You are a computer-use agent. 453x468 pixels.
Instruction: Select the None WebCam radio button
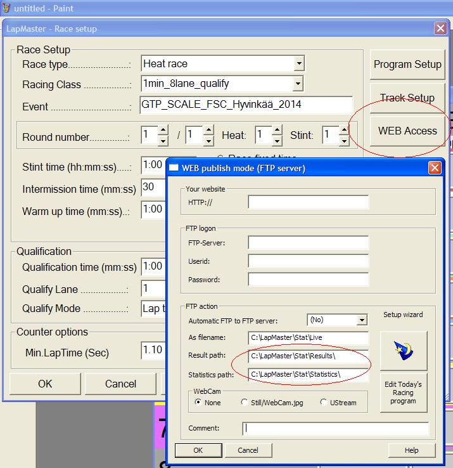point(198,402)
